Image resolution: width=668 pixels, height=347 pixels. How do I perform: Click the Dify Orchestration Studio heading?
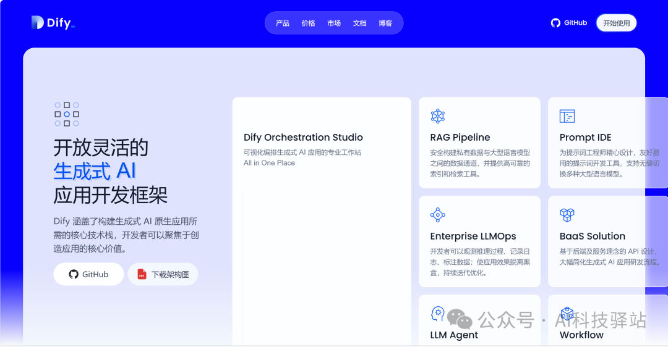pos(303,137)
